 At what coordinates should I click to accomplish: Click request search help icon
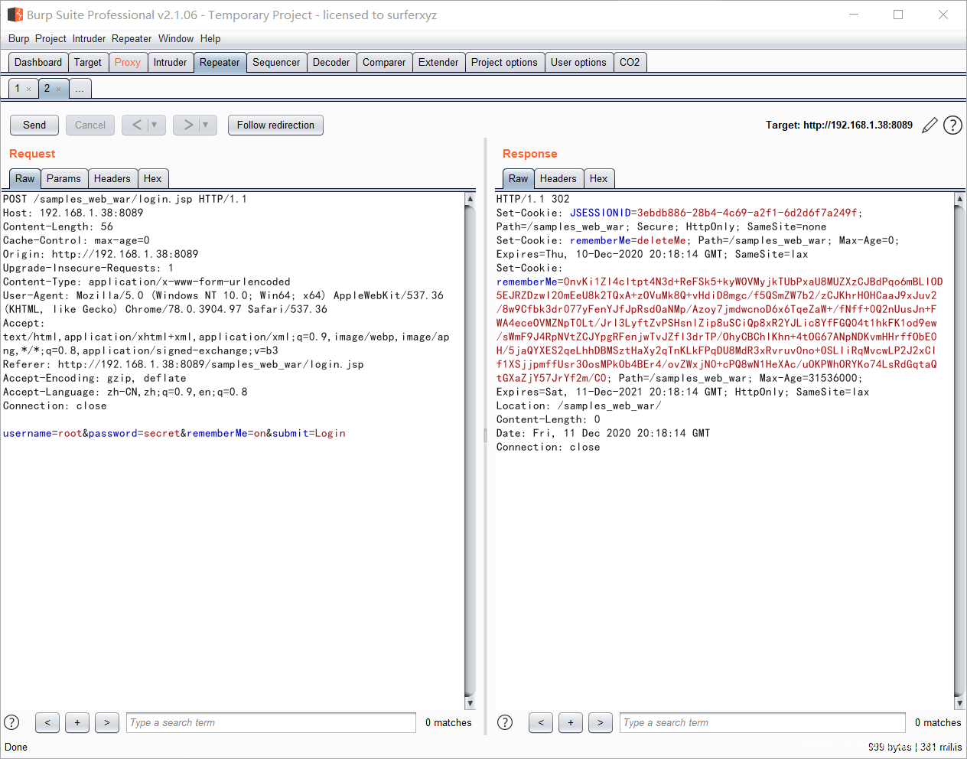[11, 722]
